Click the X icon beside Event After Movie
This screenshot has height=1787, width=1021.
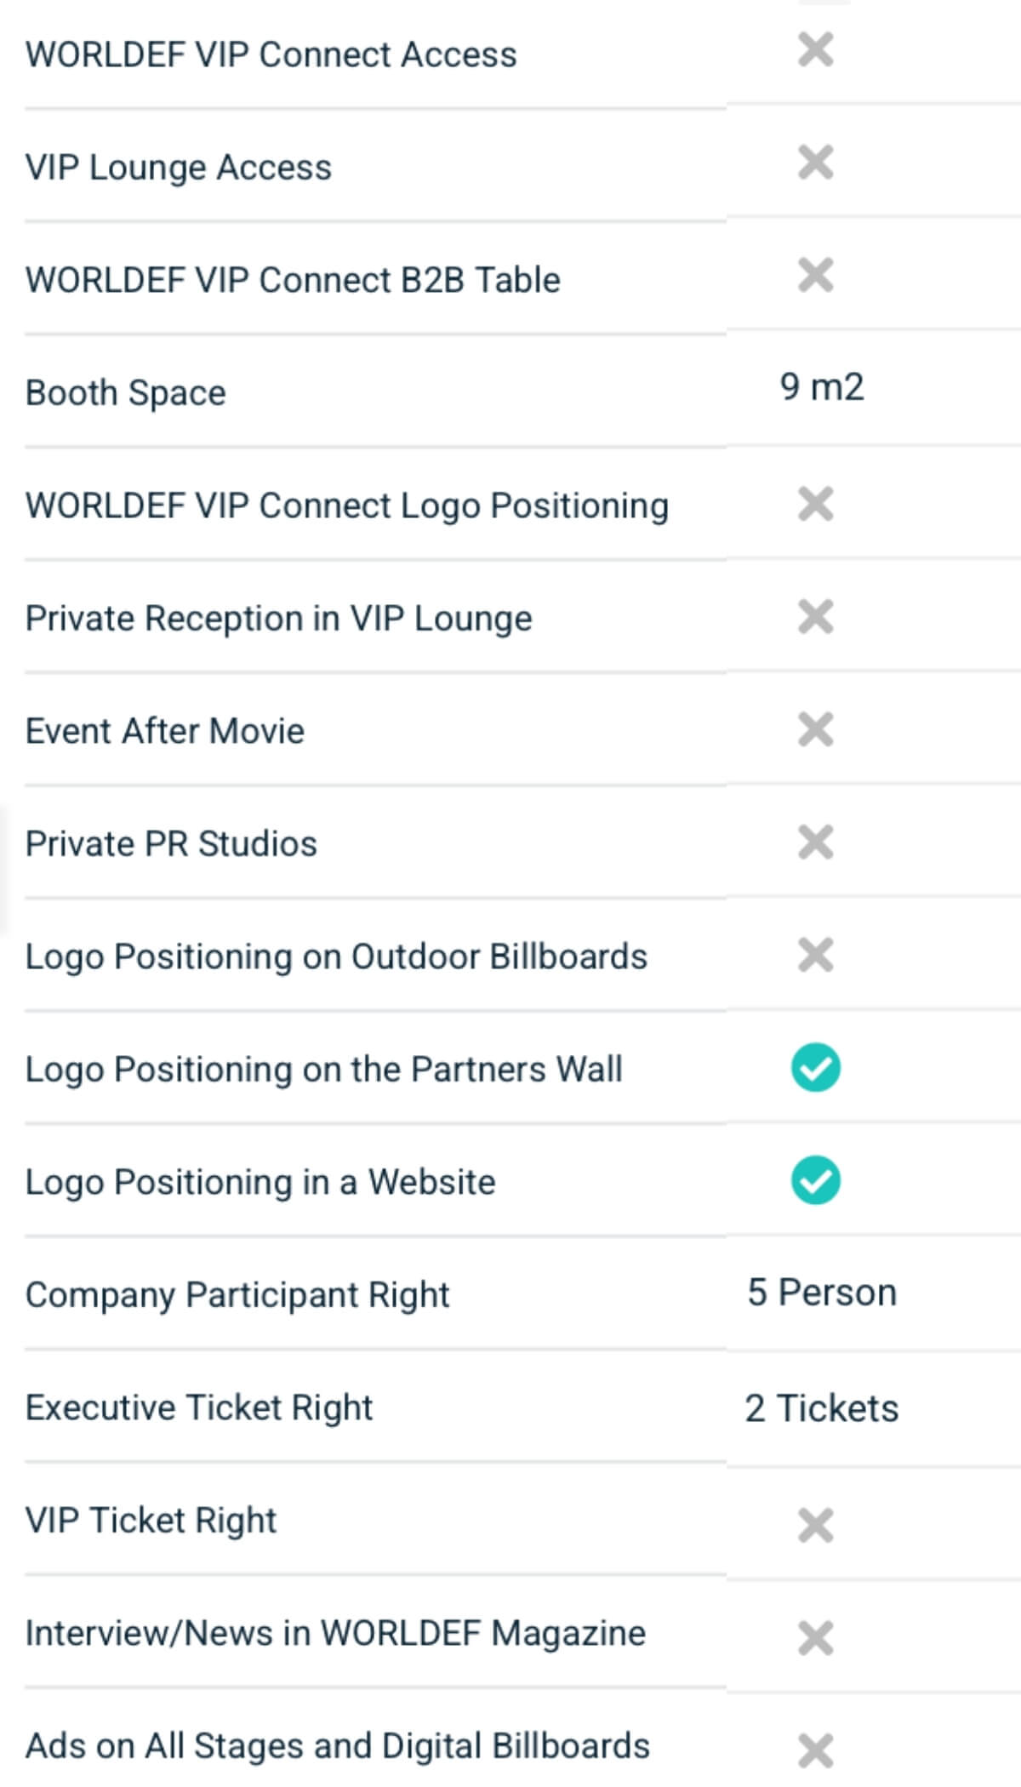[x=815, y=729]
